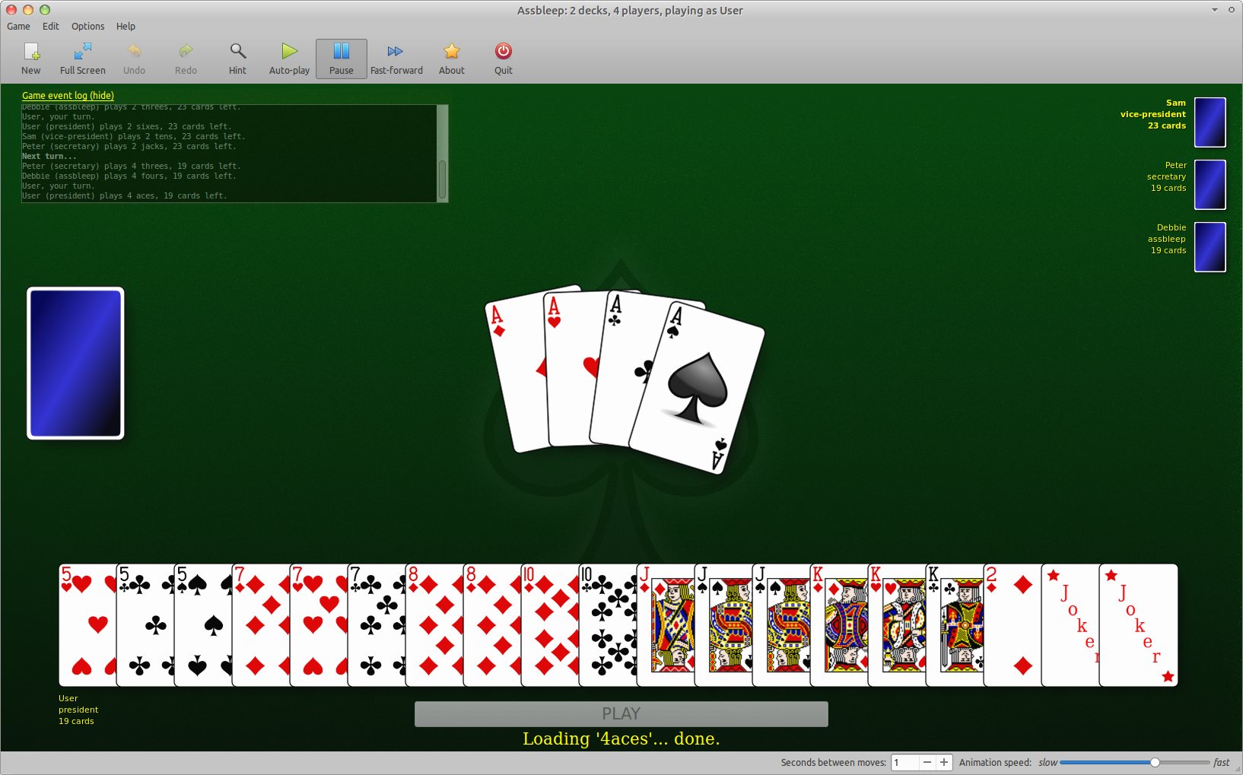The width and height of the screenshot is (1243, 775).
Task: Click the status text "Loading '4aces'... done."
Action: [621, 738]
